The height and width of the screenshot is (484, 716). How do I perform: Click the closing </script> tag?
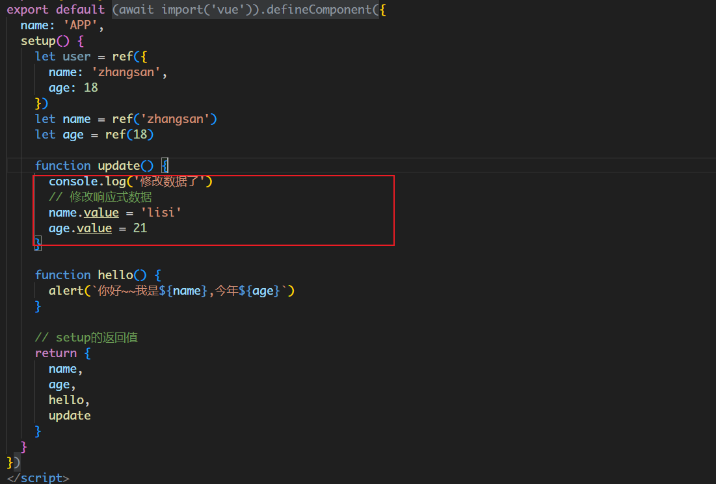tap(38, 478)
